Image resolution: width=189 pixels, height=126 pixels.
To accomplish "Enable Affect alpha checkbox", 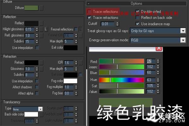I will tap(37, 93).
